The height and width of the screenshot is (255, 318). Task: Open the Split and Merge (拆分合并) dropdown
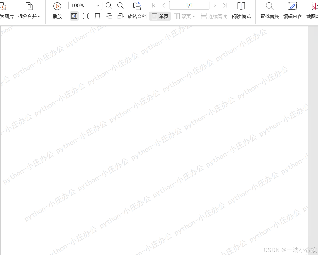[29, 11]
